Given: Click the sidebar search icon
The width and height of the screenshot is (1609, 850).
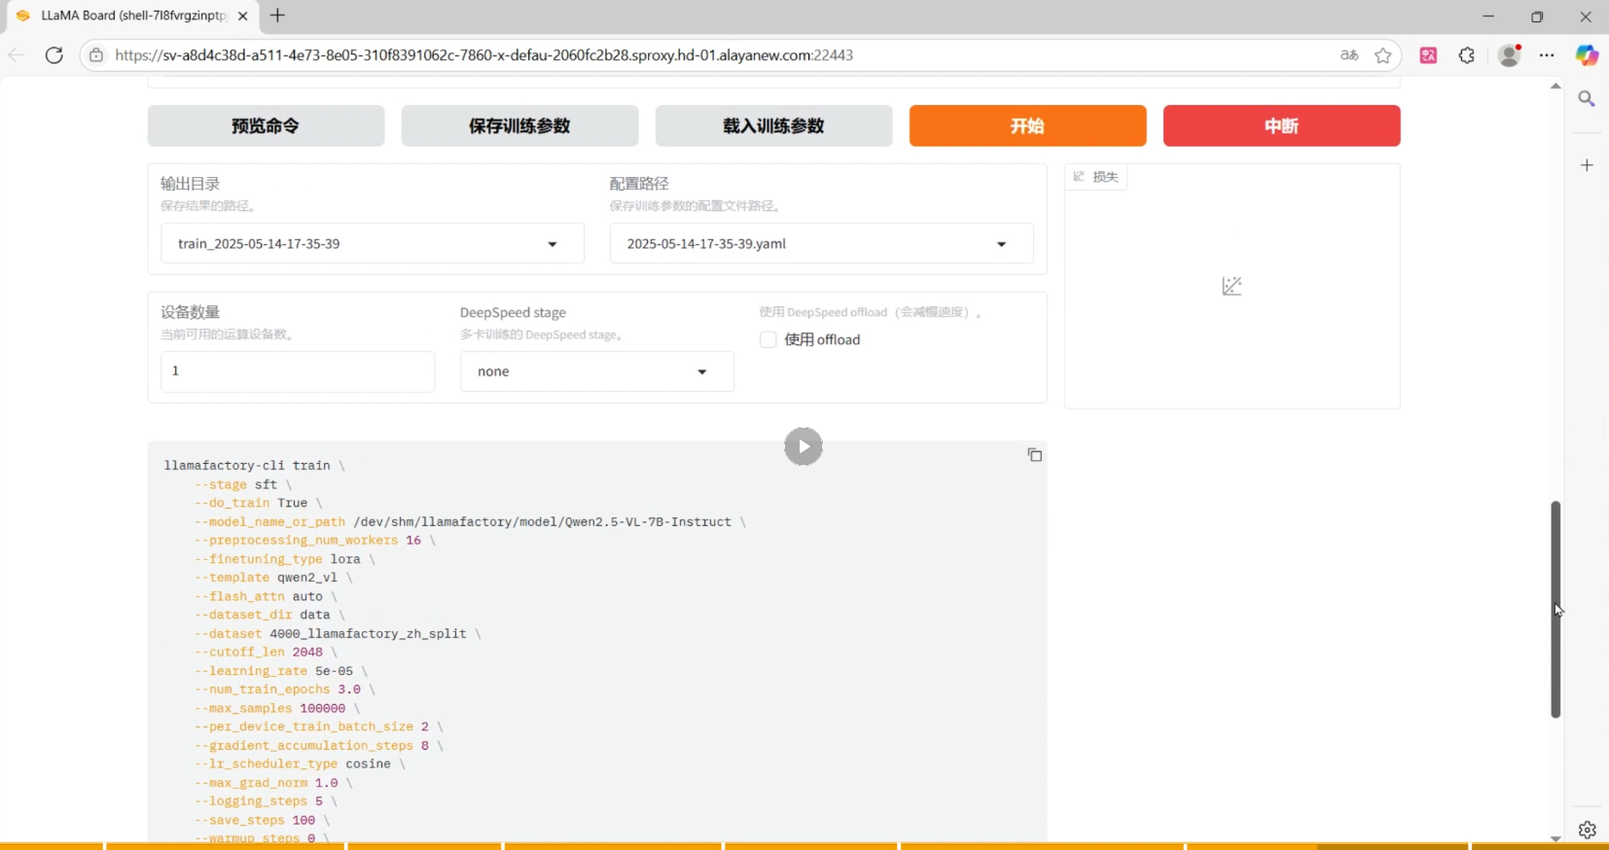Looking at the screenshot, I should 1587,99.
